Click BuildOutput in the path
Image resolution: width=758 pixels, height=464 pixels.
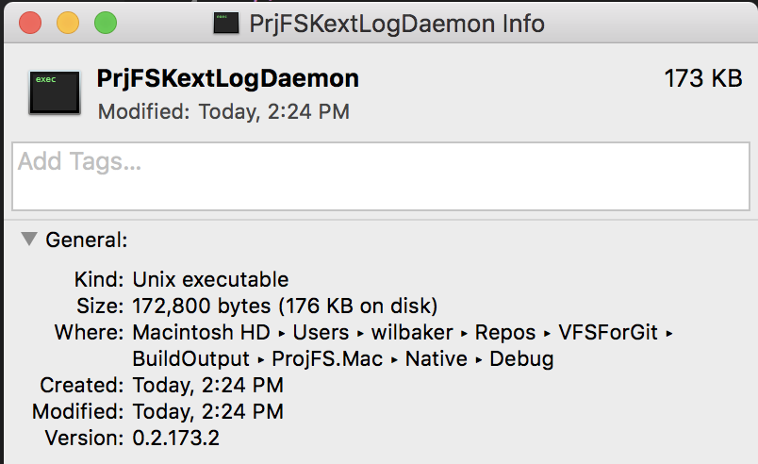coord(191,359)
